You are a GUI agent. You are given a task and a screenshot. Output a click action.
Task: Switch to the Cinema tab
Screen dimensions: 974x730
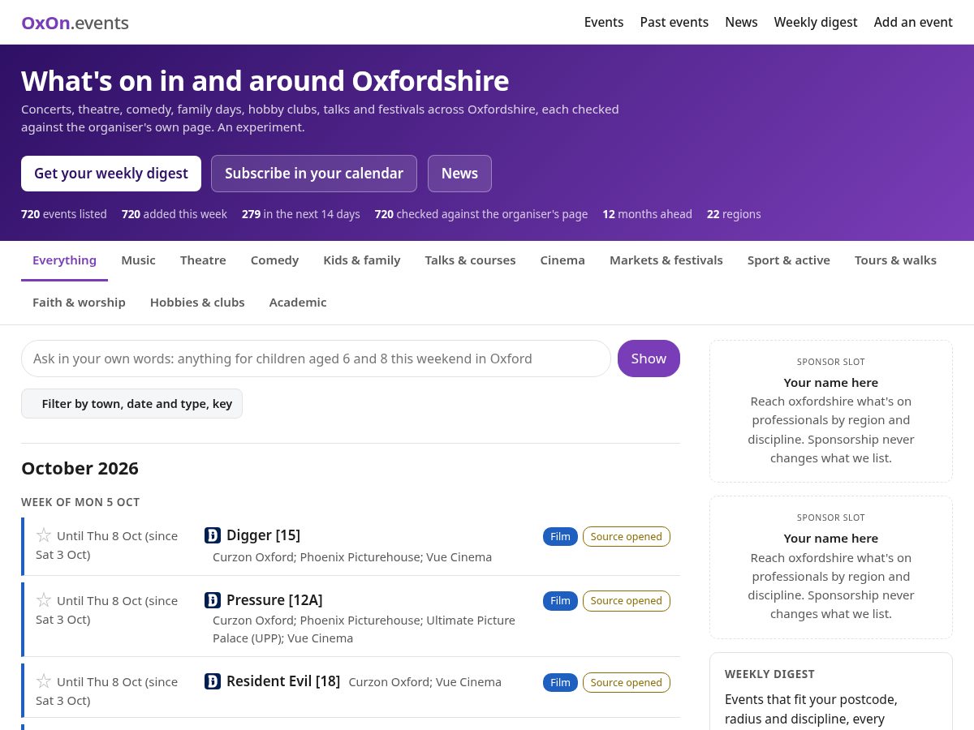click(x=562, y=260)
